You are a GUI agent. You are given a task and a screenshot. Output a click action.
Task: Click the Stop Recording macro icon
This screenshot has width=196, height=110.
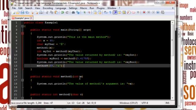point(149,13)
